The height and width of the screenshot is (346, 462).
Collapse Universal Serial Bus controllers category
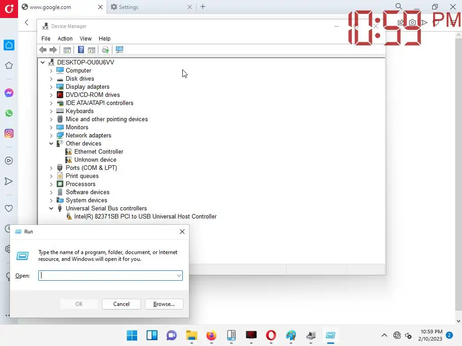(x=51, y=208)
